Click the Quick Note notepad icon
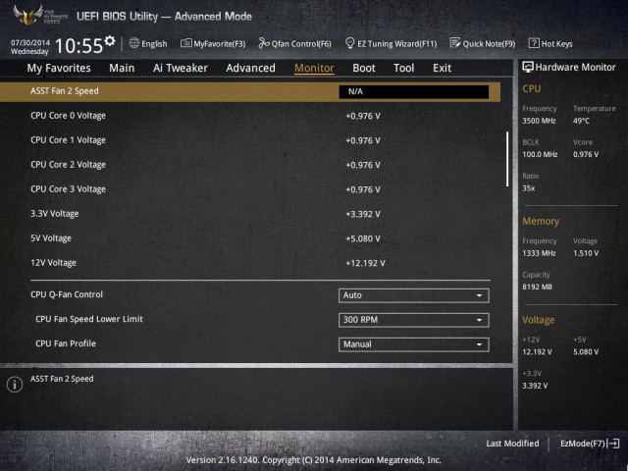The height and width of the screenshot is (471, 628). coord(455,43)
